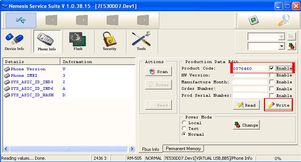
Task: Select the SYS_ASIC_ID_IND5 row
Action: pos(69,82)
